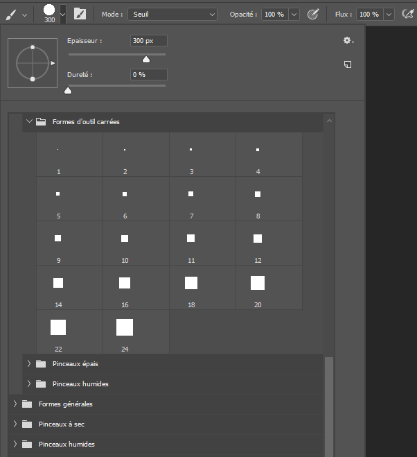The width and height of the screenshot is (417, 457).
Task: Expand the Pinceaux épais folder
Action: 29,363
